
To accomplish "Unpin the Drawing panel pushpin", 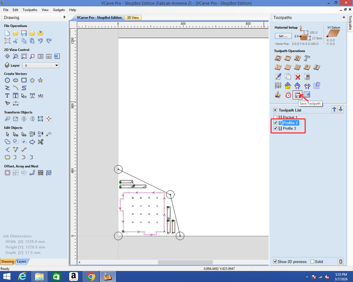I will tap(64, 17).
